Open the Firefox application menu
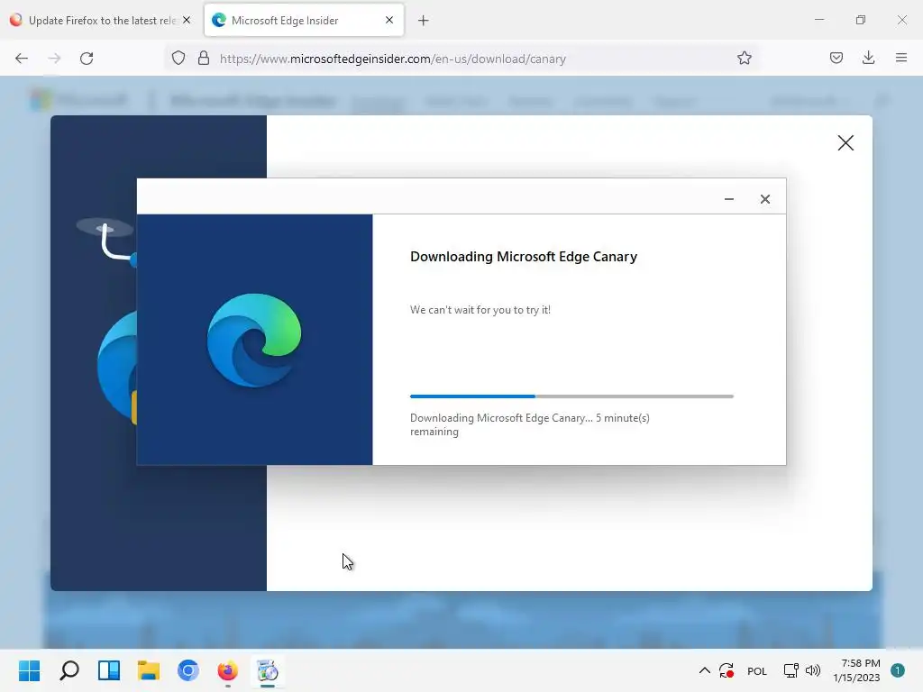 [900, 59]
